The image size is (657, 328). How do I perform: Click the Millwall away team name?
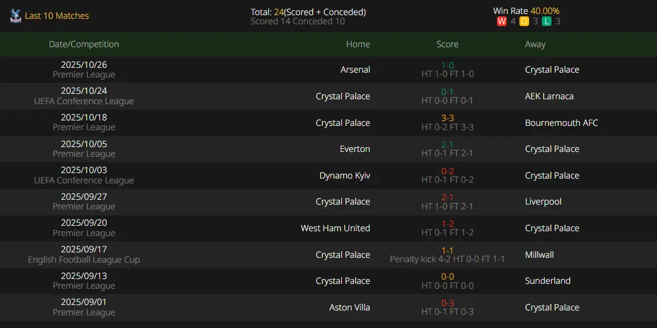[x=539, y=255]
